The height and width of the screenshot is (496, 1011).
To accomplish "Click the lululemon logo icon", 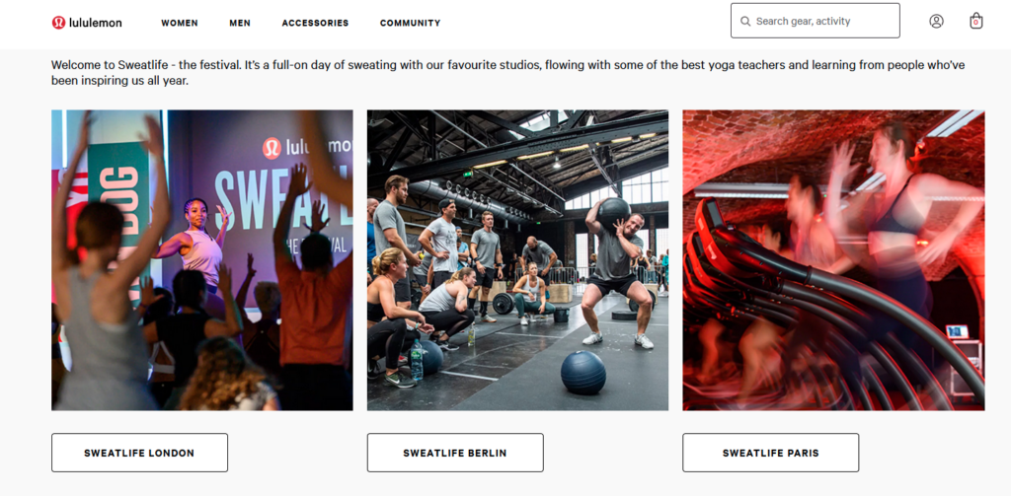I will 58,23.
